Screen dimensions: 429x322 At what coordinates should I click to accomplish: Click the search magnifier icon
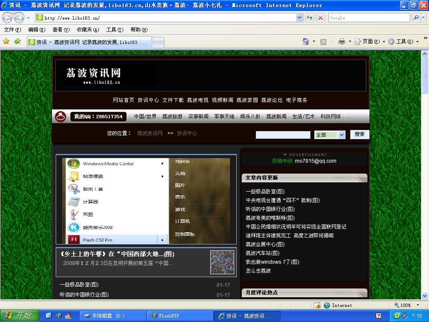(x=416, y=18)
